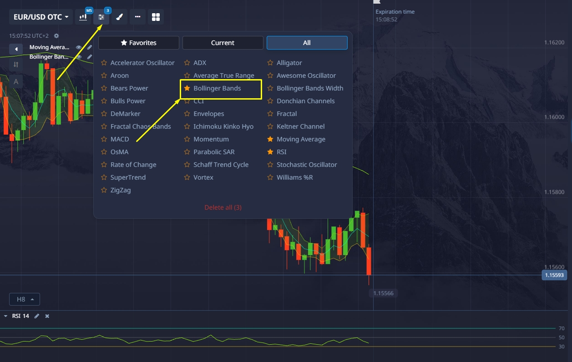Switch to the Current tab
This screenshot has height=362, width=572.
pyautogui.click(x=223, y=43)
